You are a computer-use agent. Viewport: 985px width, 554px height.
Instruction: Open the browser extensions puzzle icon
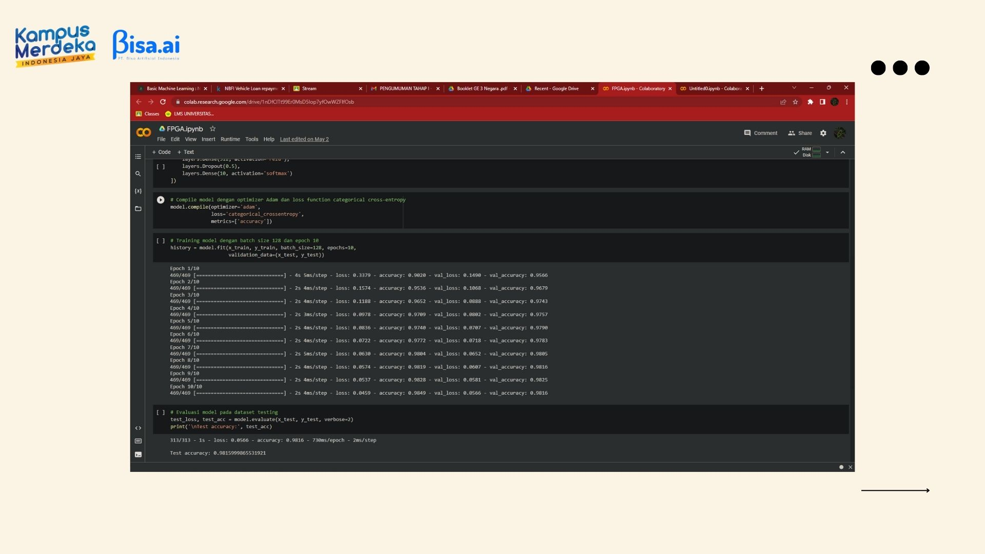(811, 102)
